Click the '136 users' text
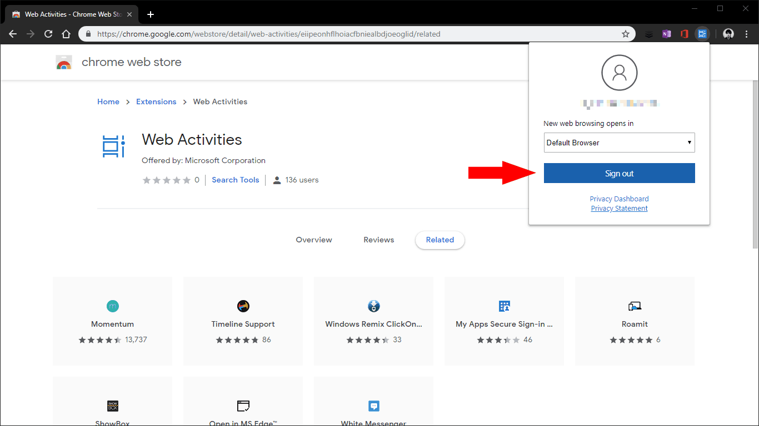 [302, 180]
